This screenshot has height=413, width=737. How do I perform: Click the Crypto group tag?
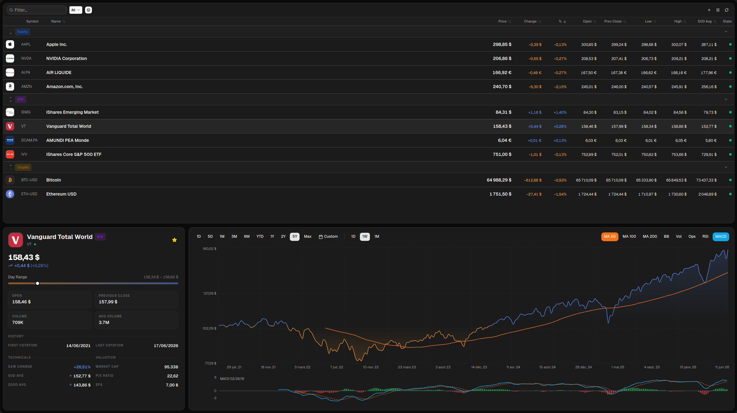click(x=23, y=167)
